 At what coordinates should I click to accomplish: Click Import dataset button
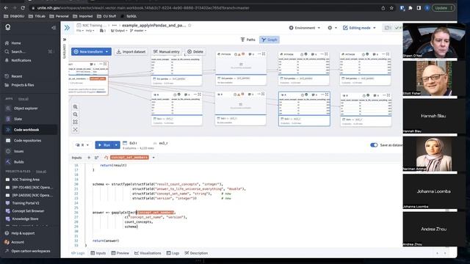[x=131, y=52]
